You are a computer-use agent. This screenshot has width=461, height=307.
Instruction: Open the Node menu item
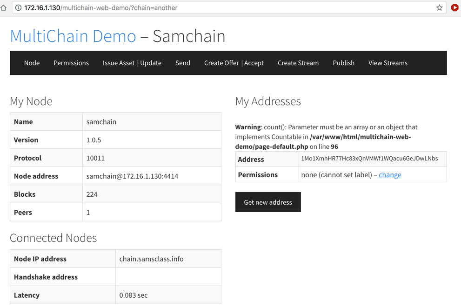[x=32, y=63]
